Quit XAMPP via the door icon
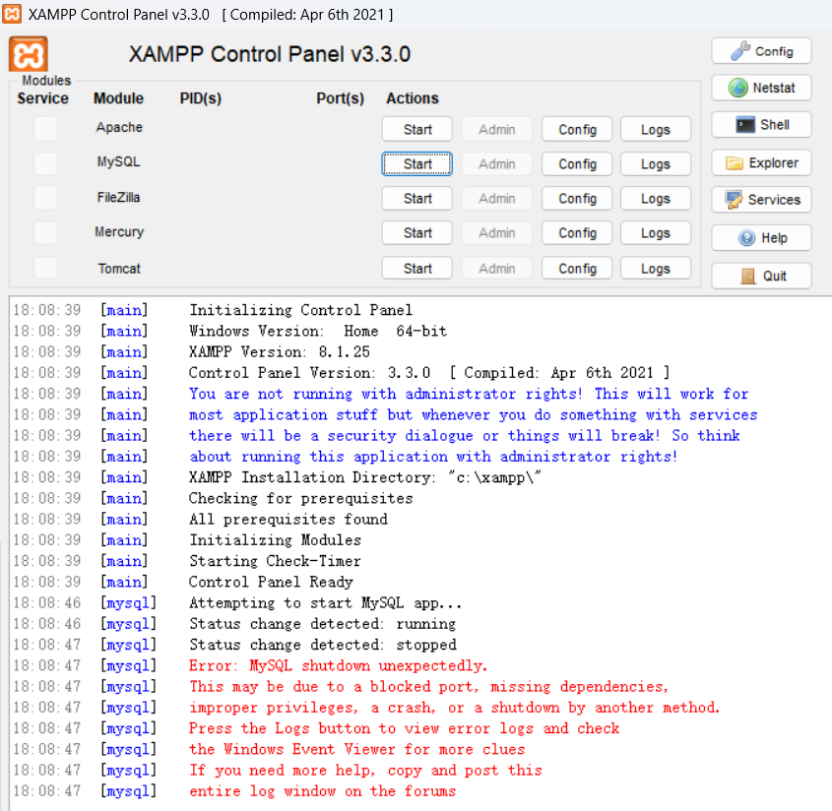The height and width of the screenshot is (811, 832). tap(761, 276)
